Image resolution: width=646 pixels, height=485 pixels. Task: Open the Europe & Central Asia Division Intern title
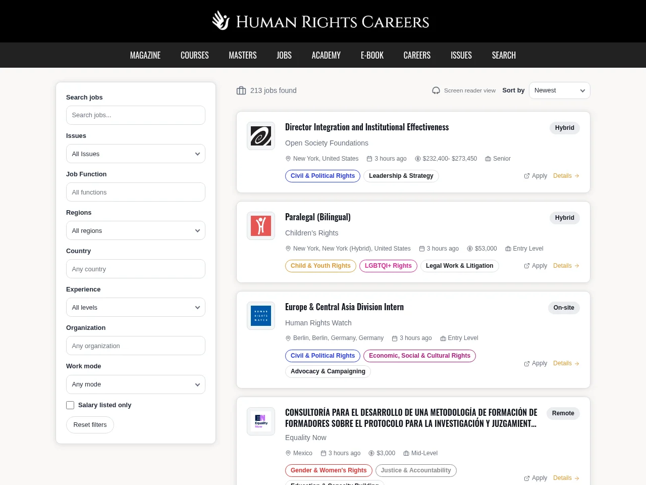344,307
